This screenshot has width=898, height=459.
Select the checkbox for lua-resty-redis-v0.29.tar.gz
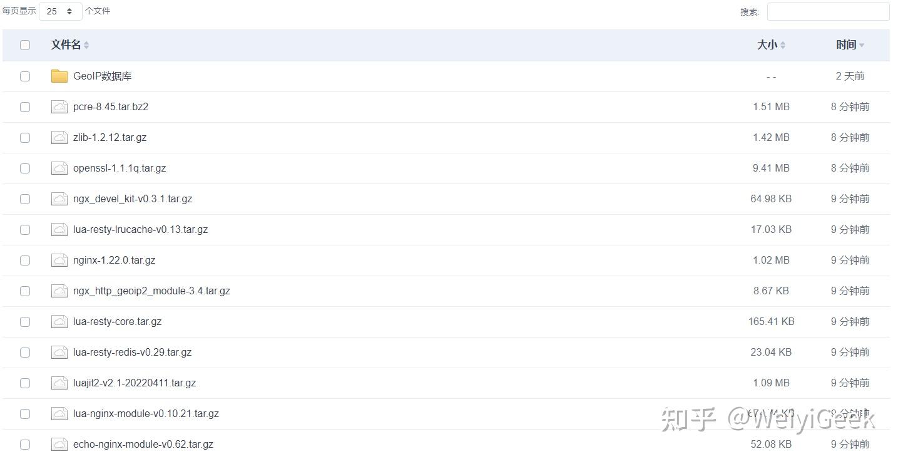[25, 353]
